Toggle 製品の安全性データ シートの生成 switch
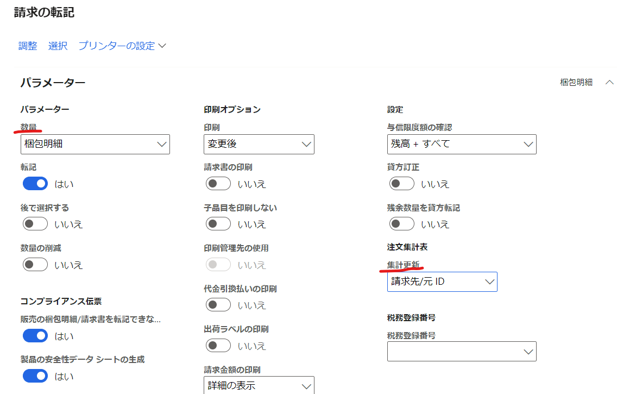 (35, 376)
